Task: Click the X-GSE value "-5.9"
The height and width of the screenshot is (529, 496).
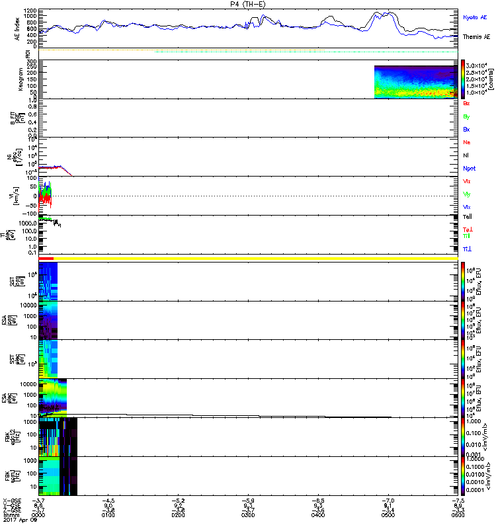Action: (248, 501)
